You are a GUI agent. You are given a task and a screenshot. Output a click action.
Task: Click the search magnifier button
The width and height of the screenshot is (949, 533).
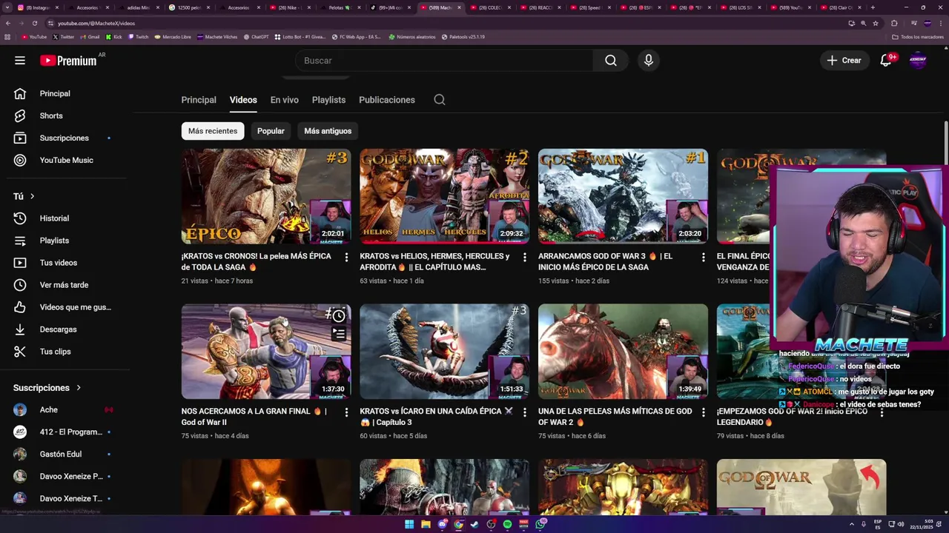[x=611, y=61]
